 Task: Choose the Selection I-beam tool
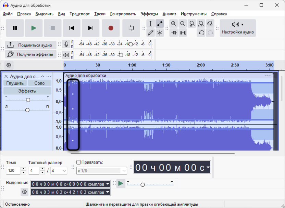point(150,24)
